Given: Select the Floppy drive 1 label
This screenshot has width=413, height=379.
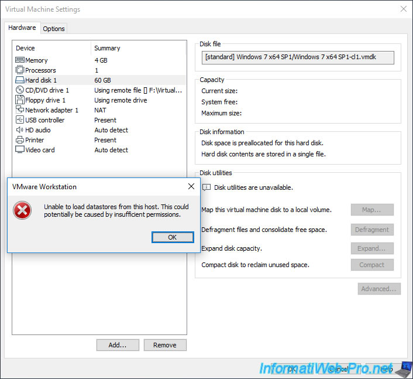Looking at the screenshot, I should point(45,100).
